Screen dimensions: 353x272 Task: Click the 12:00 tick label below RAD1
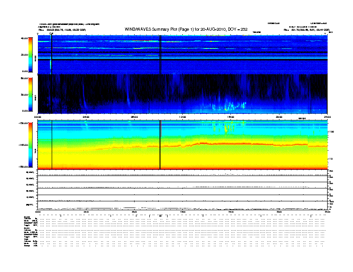tap(182, 117)
